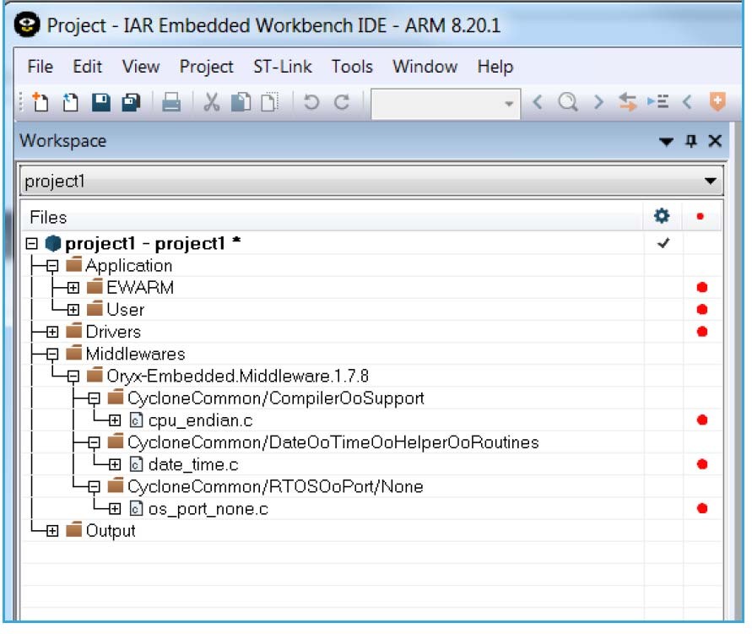Click the red dot on User row
Viewport: 752px width, 634px height.
pos(702,309)
